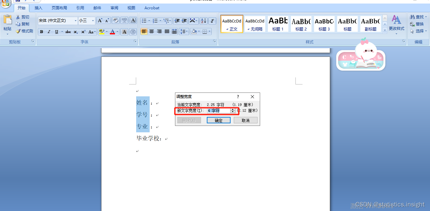Toggle Subscript formatting
The height and width of the screenshot is (211, 430).
(x=75, y=31)
